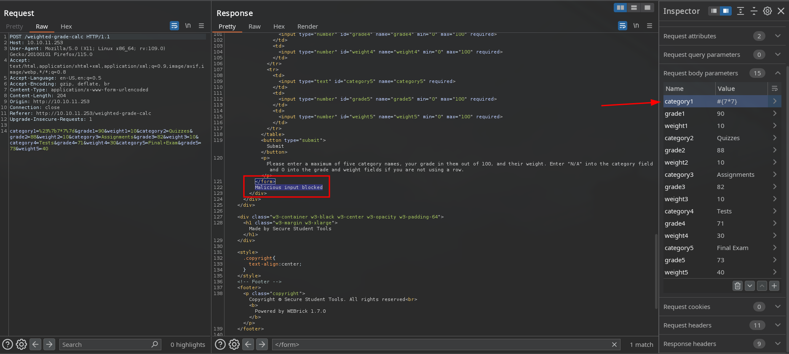Show non-printable characters in Response panel

(x=636, y=26)
